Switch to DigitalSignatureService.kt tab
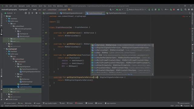194x109 pixels. (x=117, y=13)
